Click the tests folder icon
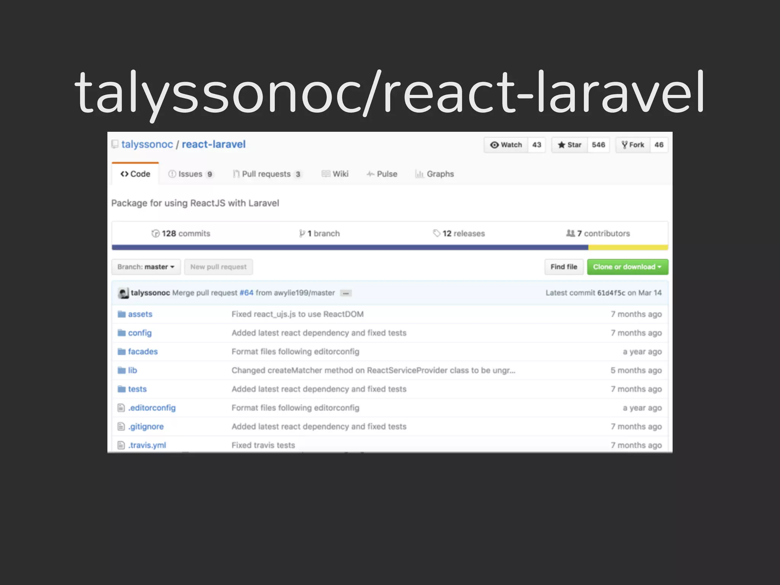 [121, 389]
